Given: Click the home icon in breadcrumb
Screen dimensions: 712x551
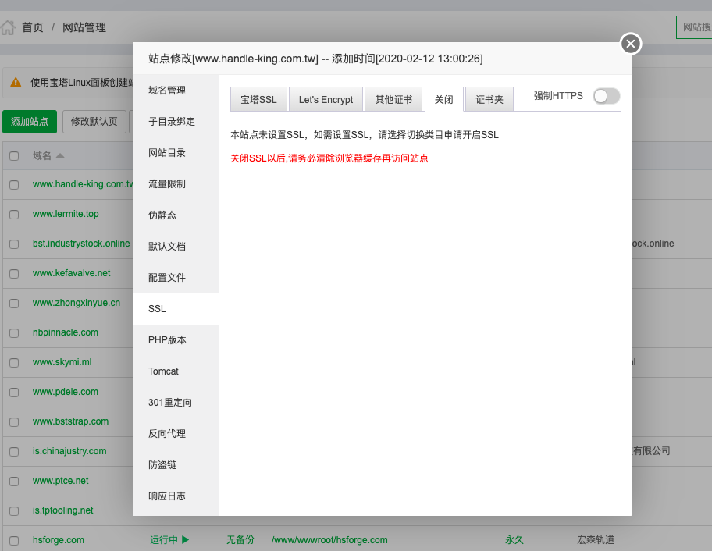Looking at the screenshot, I should 8,28.
